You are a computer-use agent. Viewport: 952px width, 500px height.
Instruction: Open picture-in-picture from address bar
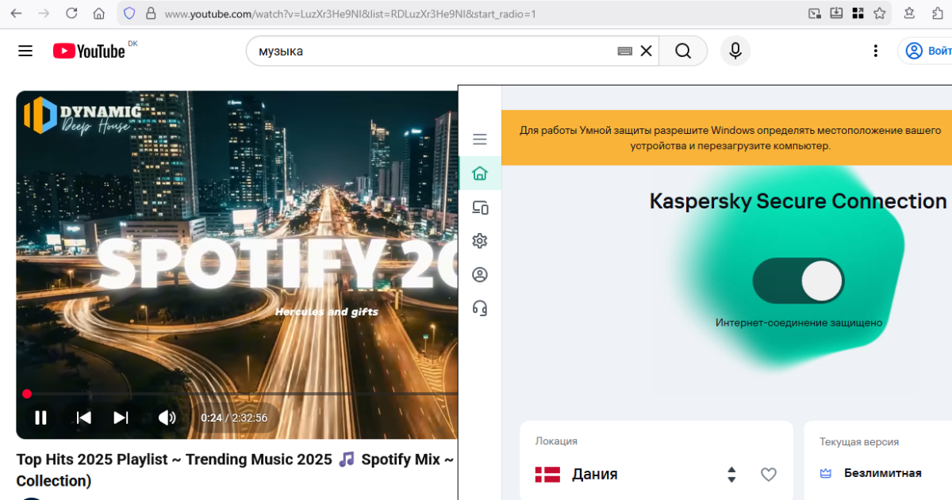point(815,13)
